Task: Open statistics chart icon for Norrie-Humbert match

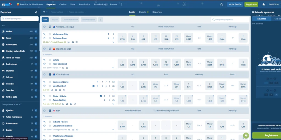Action: [52, 90]
